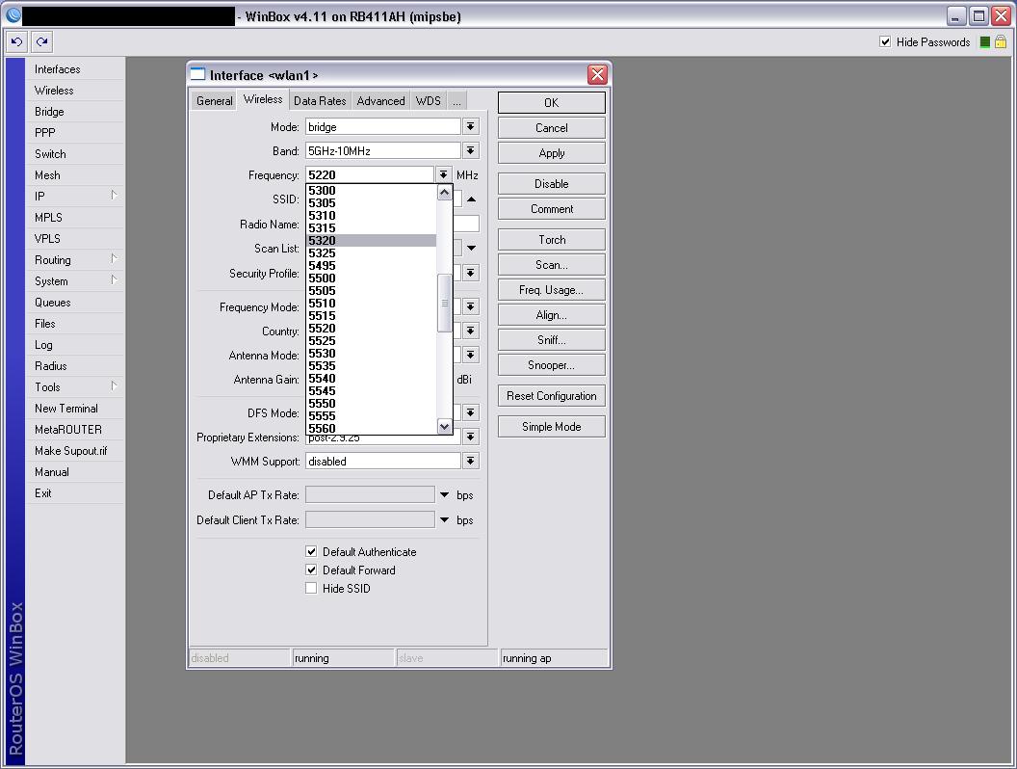Click the OK button

(551, 102)
